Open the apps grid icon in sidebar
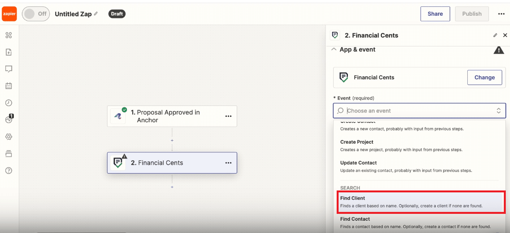This screenshot has height=233, width=510. pyautogui.click(x=9, y=35)
